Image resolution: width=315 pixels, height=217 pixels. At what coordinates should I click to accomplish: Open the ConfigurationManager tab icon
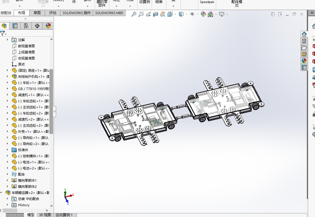point(26,26)
